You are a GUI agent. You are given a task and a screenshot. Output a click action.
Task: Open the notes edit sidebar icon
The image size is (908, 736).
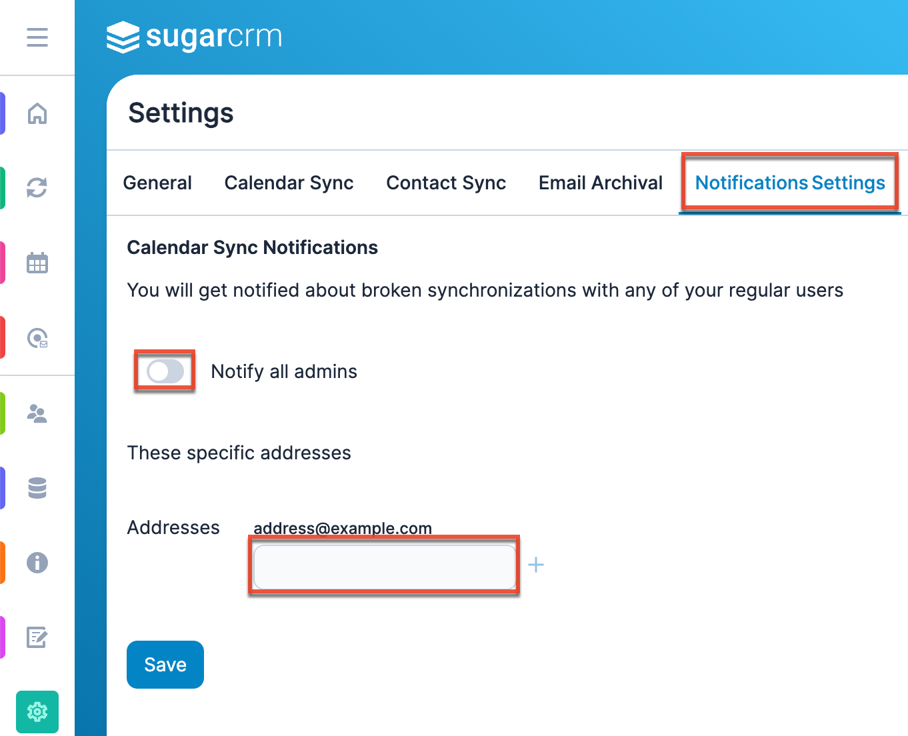pyautogui.click(x=37, y=637)
